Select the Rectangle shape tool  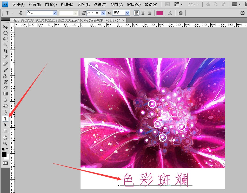(5, 131)
